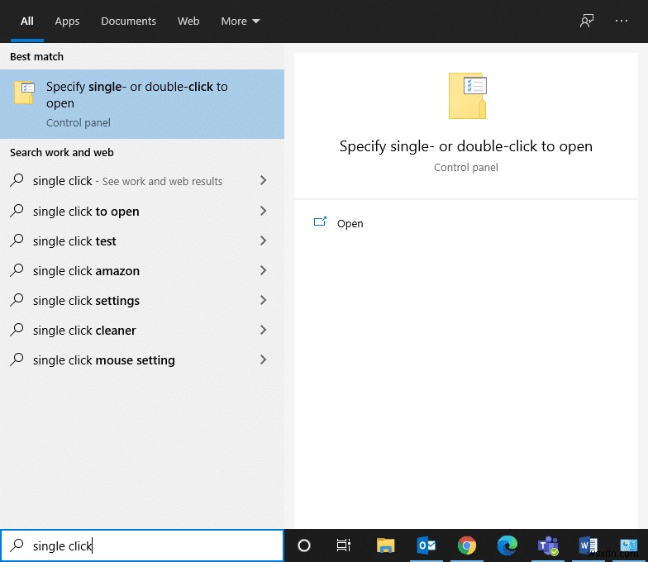Expand the 'single click to open' suggestion arrow
Image resolution: width=648 pixels, height=562 pixels.
263,212
